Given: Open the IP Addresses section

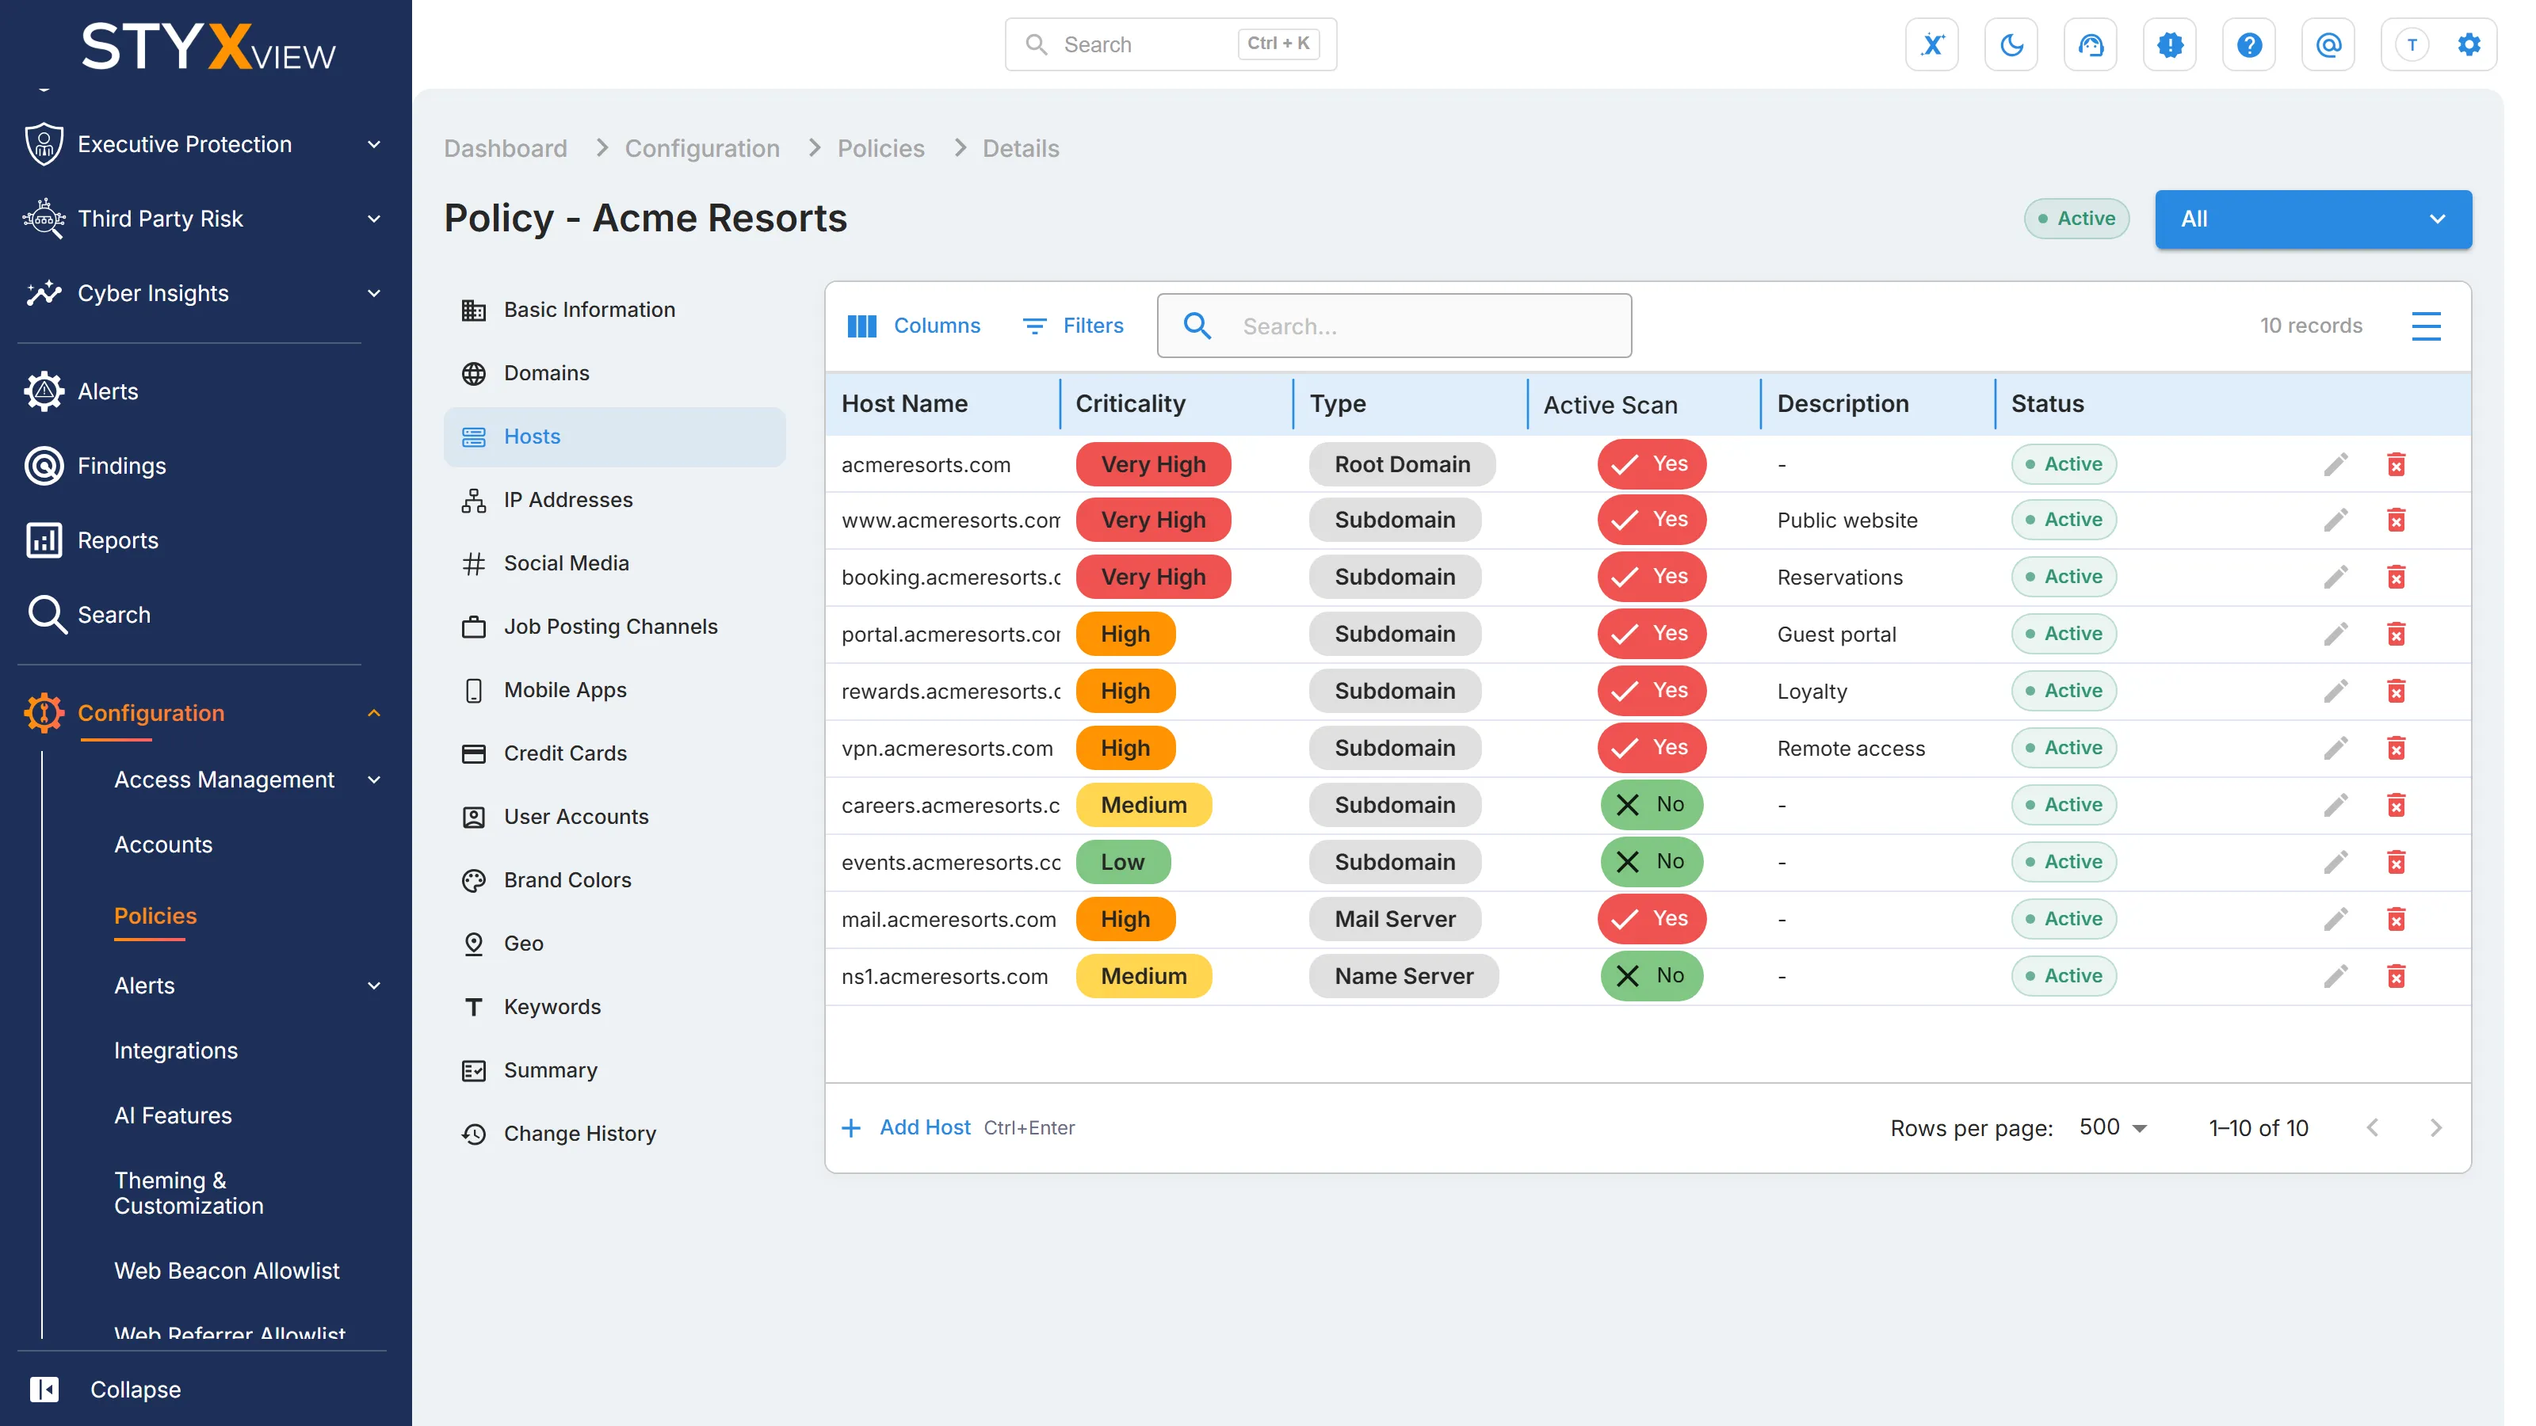Looking at the screenshot, I should tap(614, 500).
